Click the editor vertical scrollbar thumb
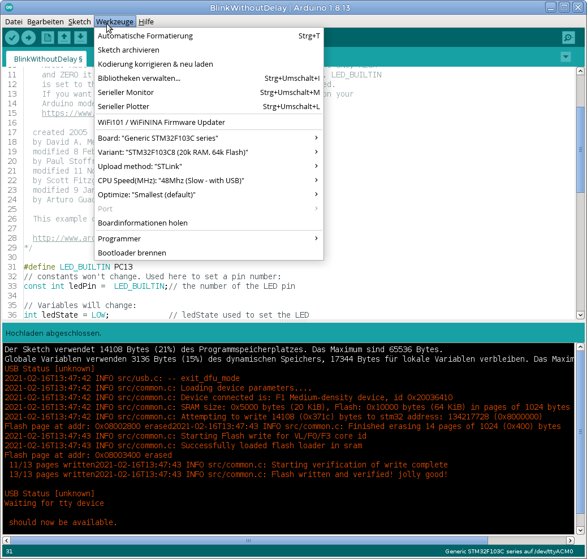Image resolution: width=587 pixels, height=559 pixels. point(580,150)
